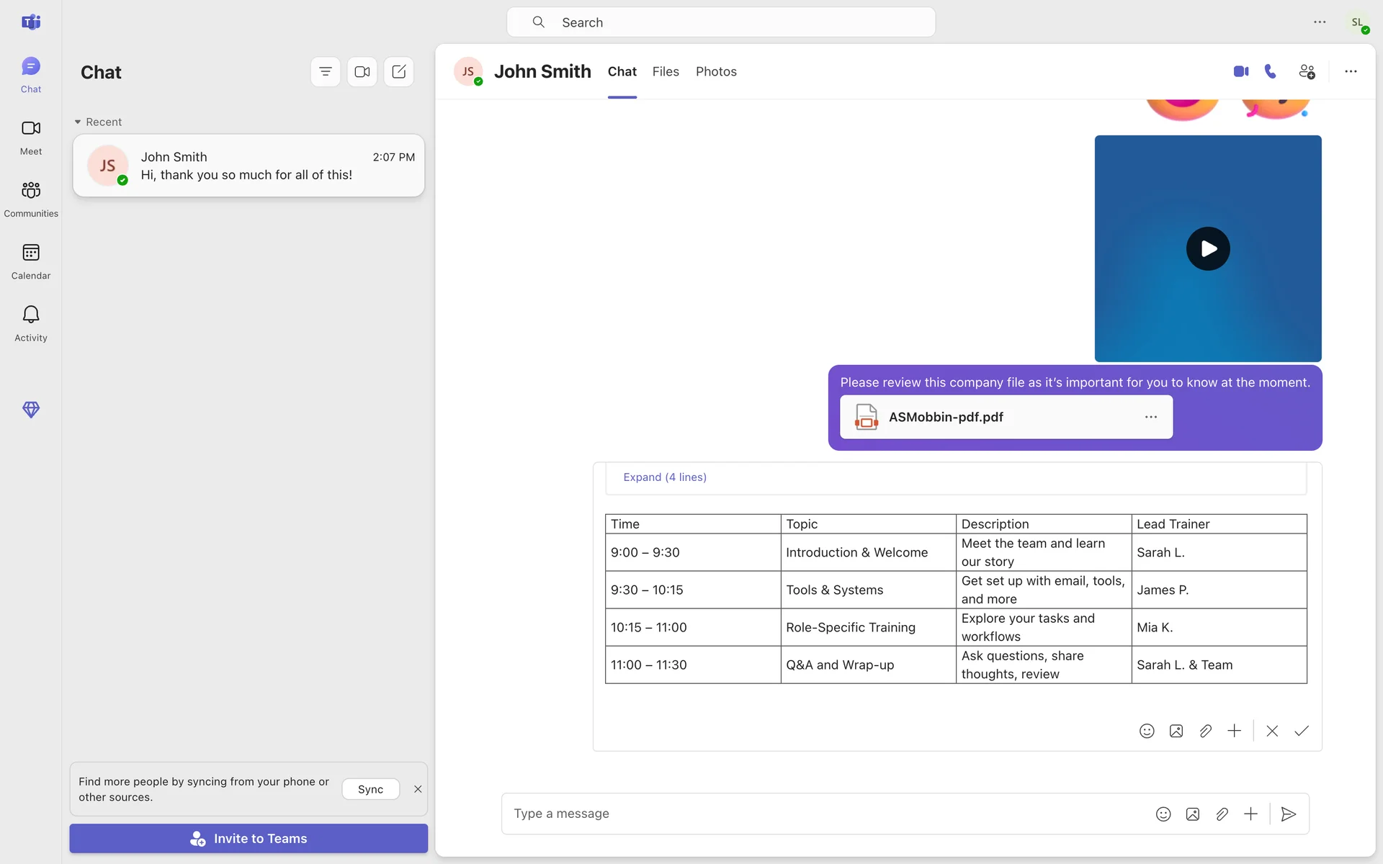Open the chat list filter icon
This screenshot has width=1383, height=864.
[326, 72]
